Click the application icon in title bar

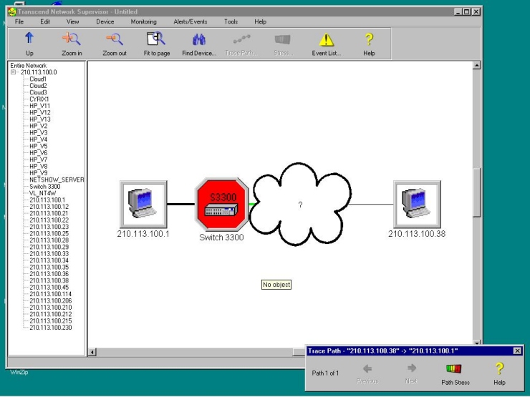tap(12, 12)
